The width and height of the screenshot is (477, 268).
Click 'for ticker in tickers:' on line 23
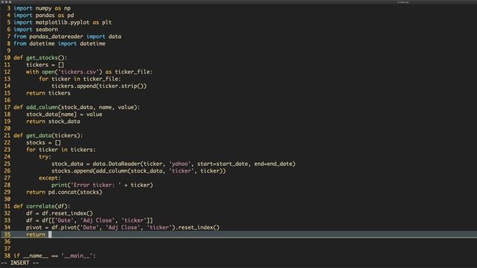pyautogui.click(x=61, y=150)
